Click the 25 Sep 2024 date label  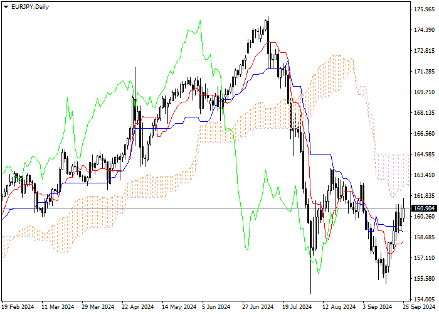419,307
